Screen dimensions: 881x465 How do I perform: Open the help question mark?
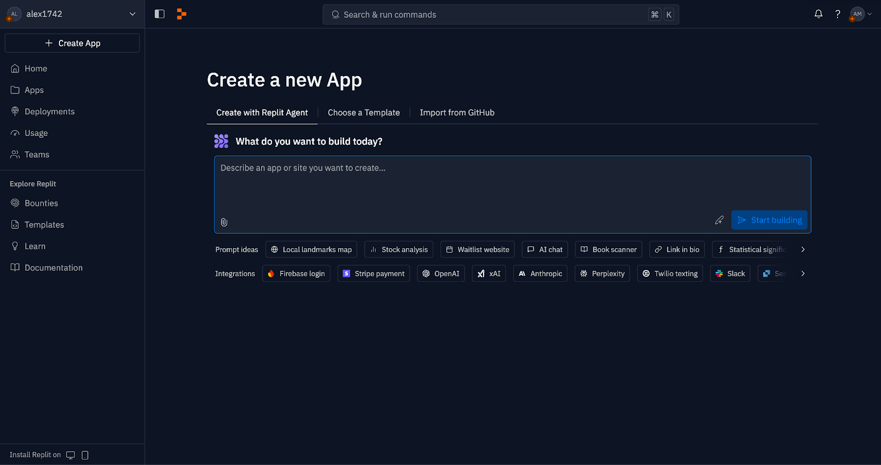838,14
